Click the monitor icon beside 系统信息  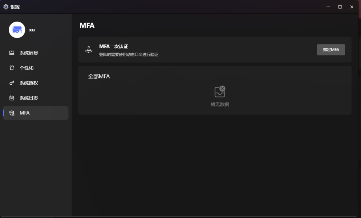[12, 53]
